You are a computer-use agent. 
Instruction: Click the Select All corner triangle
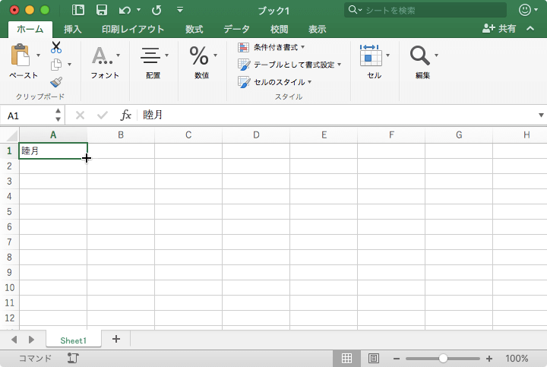pyautogui.click(x=12, y=135)
